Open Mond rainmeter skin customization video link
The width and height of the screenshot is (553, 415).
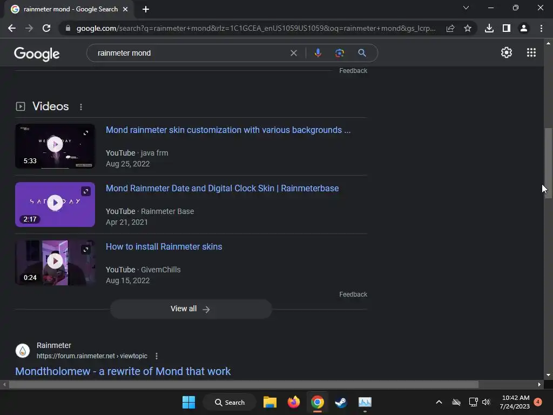tap(228, 130)
